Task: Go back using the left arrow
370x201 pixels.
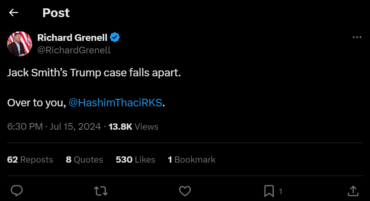Action: [14, 13]
